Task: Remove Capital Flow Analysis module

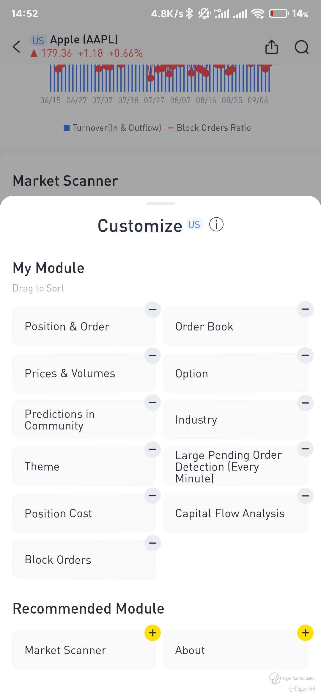Action: [305, 496]
